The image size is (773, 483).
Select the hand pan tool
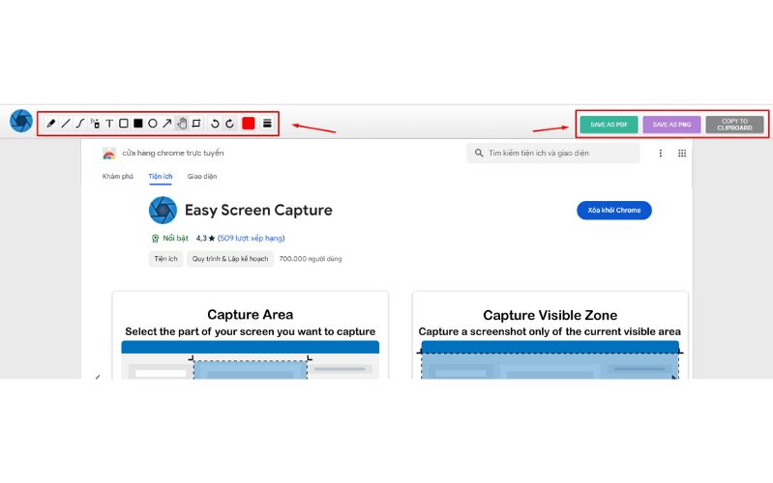[182, 123]
